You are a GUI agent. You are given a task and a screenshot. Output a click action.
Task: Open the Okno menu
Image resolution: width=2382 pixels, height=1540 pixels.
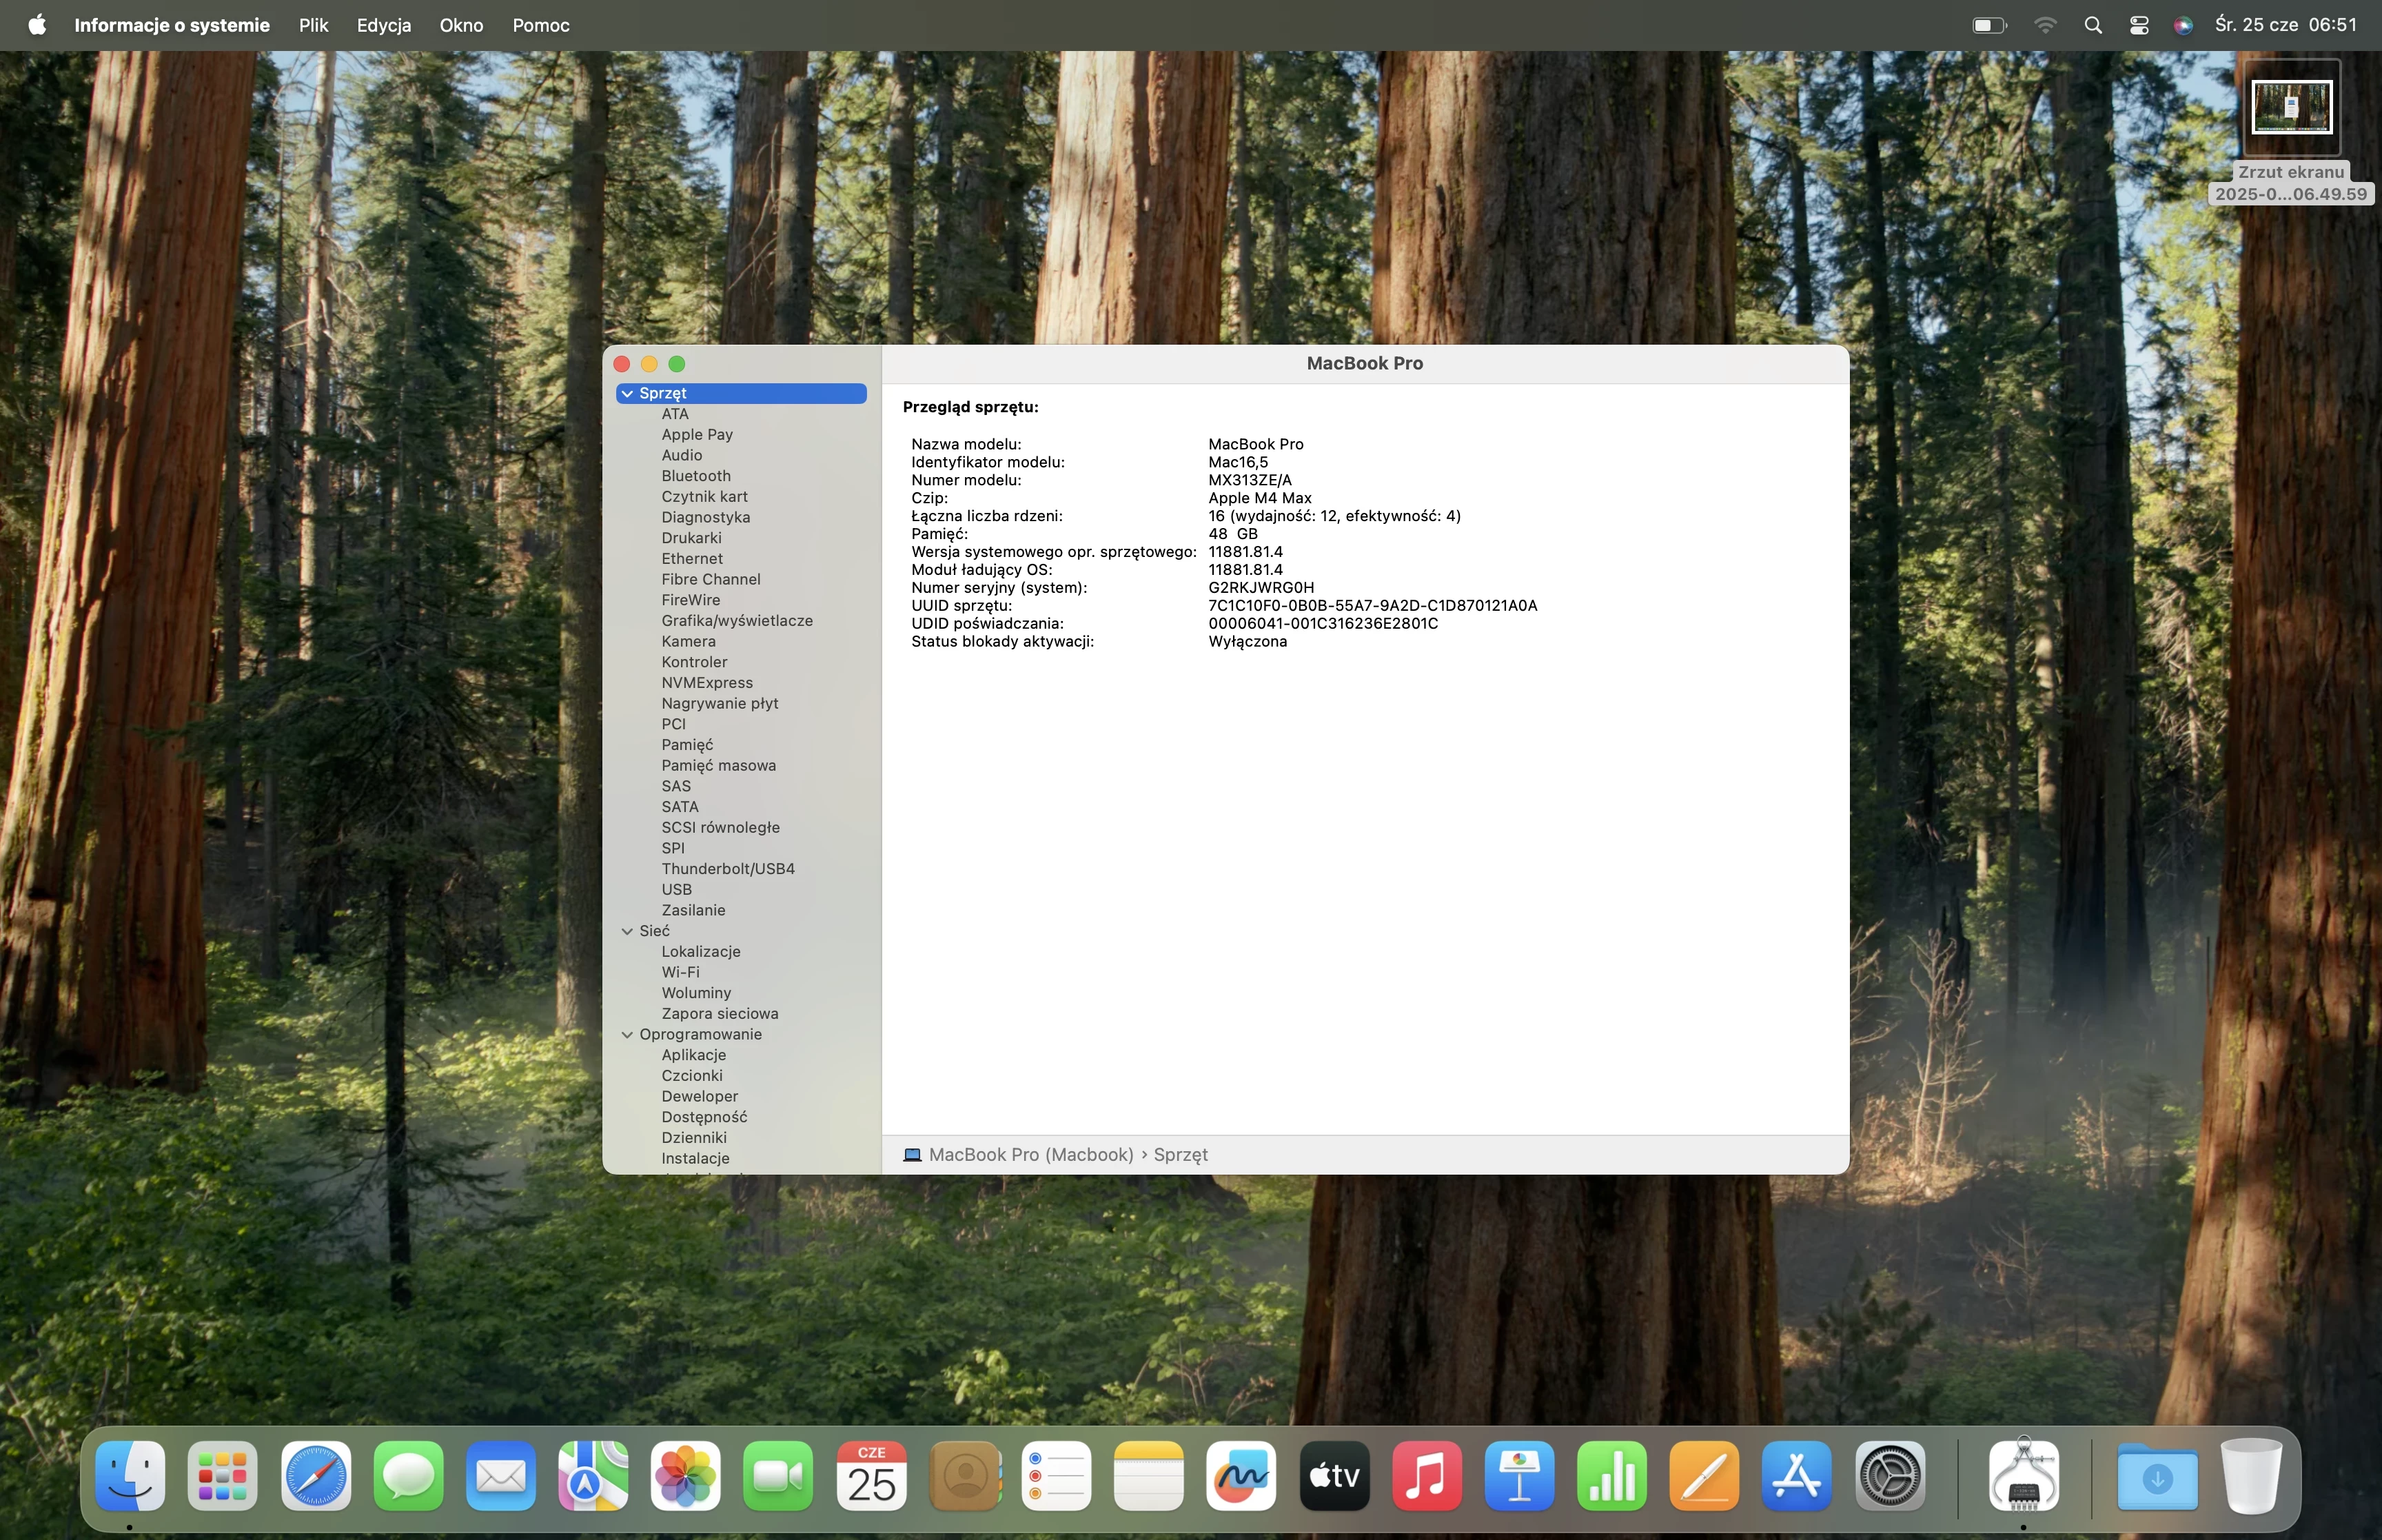click(x=462, y=25)
